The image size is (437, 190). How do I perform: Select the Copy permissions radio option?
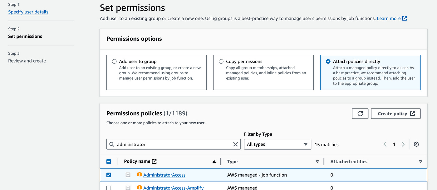point(221,62)
